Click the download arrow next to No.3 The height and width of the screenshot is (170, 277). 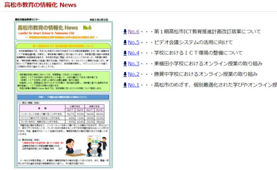pyautogui.click(x=125, y=63)
